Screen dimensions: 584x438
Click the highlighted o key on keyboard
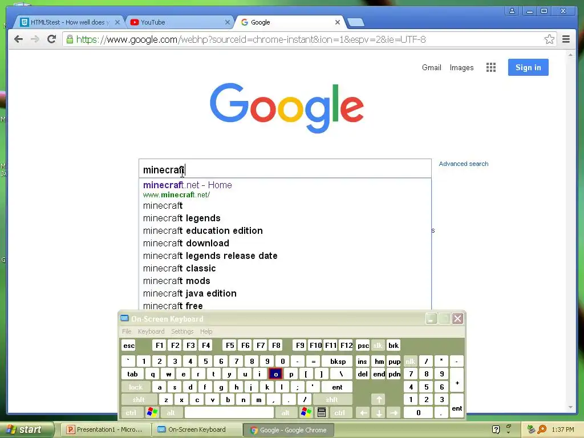pyautogui.click(x=275, y=374)
